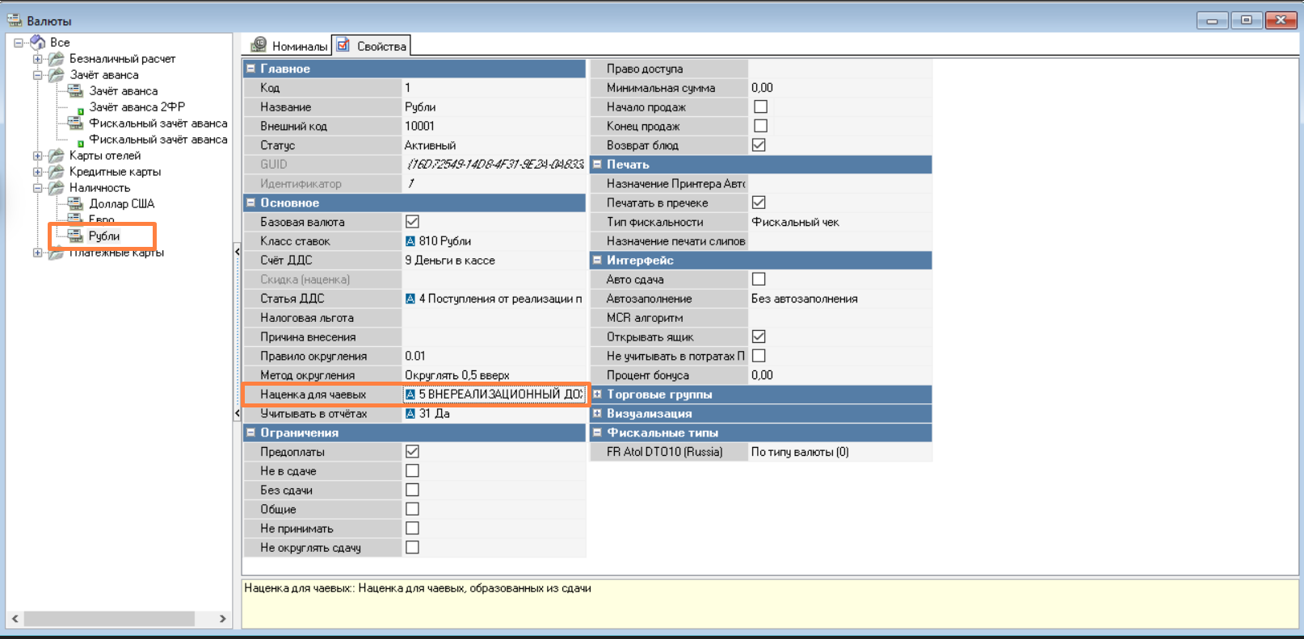This screenshot has width=1304, height=639.
Task: Click the tree panel horizontal scrollbar
Action: [x=108, y=619]
